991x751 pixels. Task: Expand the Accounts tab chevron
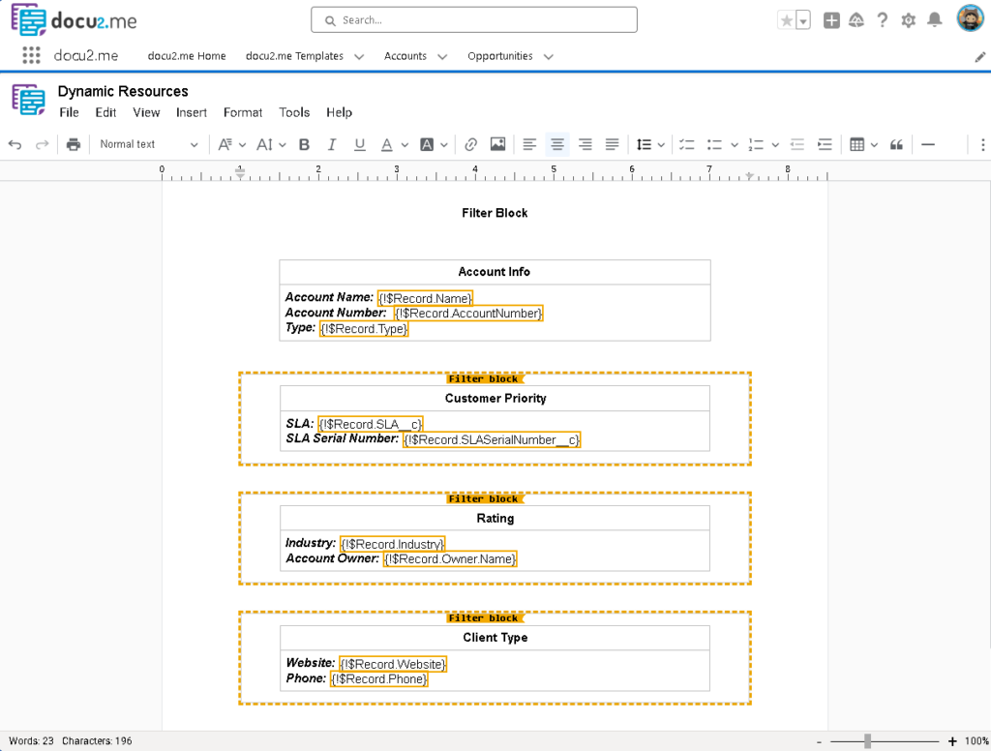pyautogui.click(x=442, y=57)
